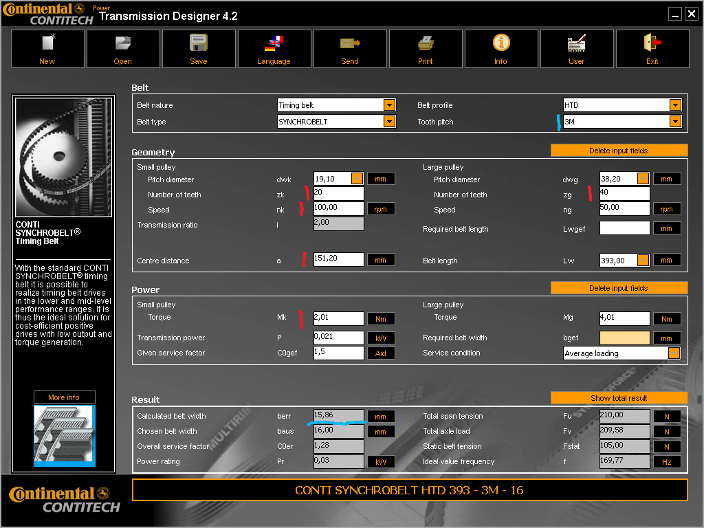This screenshot has height=528, width=704.
Task: Click the More info button
Action: click(x=64, y=397)
